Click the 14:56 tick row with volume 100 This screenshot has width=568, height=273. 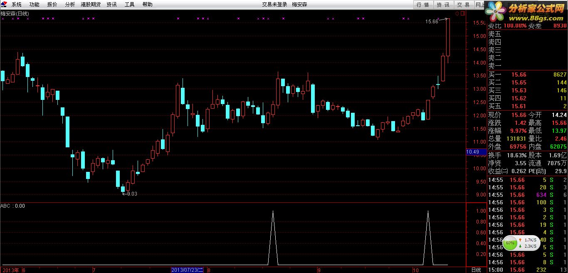(527, 202)
